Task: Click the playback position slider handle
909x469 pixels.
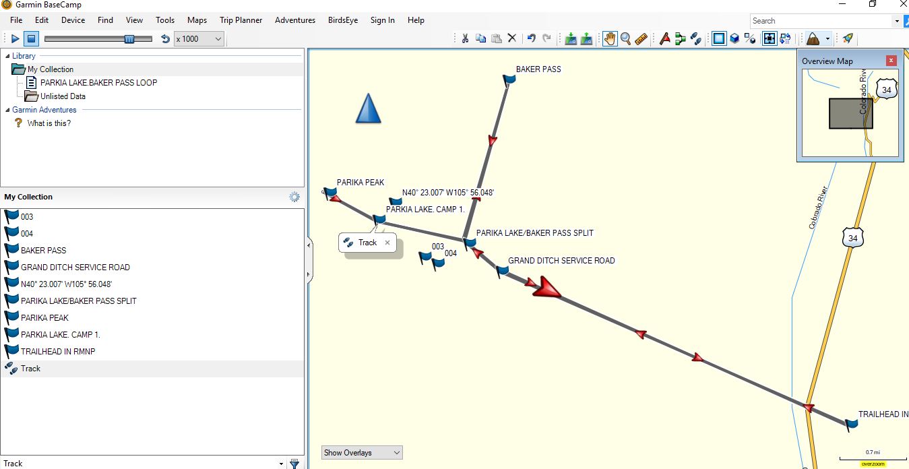Action: point(129,39)
